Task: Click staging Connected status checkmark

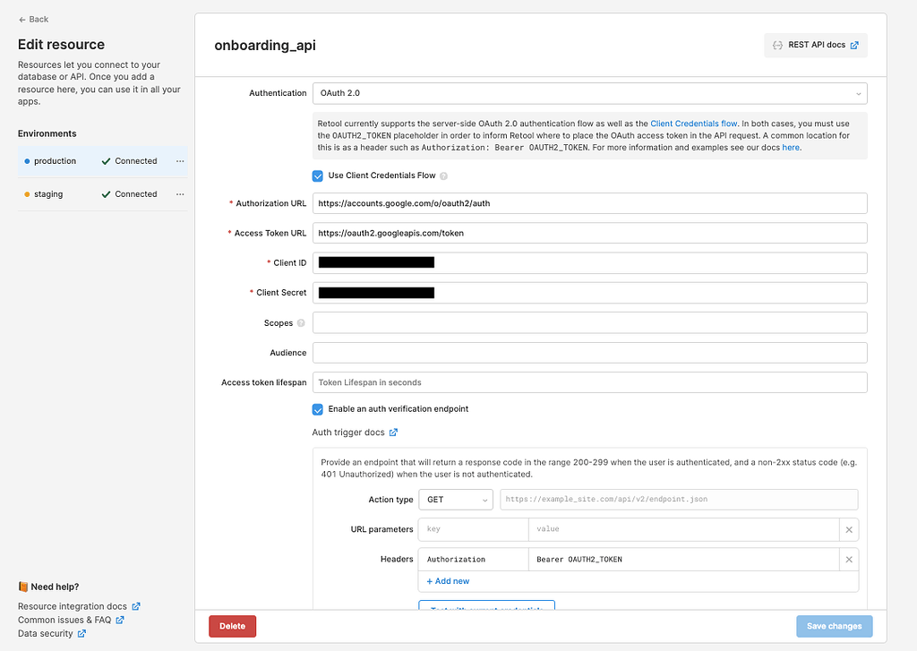Action: coord(106,195)
